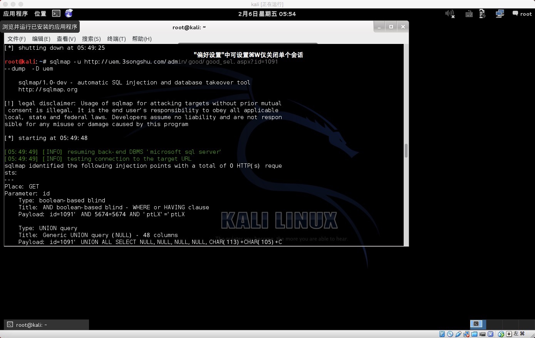The width and height of the screenshot is (535, 338).
Task: Click VirtualBox video capture icon
Action: tap(483, 334)
